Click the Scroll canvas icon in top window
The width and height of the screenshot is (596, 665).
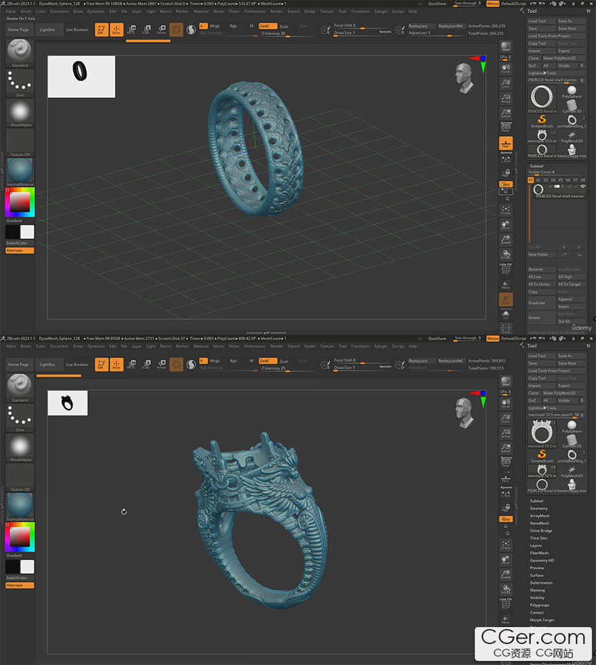point(505,68)
